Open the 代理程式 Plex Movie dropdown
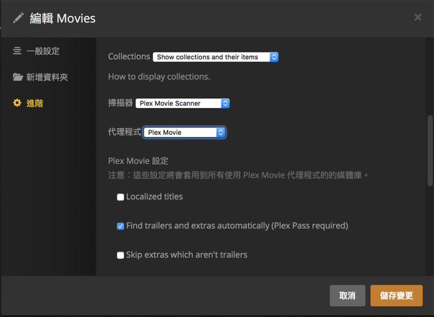 (x=185, y=133)
